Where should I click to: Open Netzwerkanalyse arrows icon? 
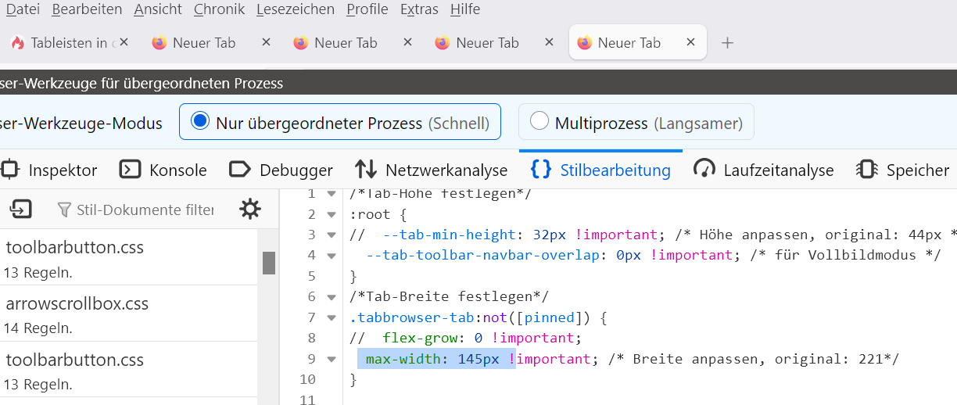pos(366,170)
